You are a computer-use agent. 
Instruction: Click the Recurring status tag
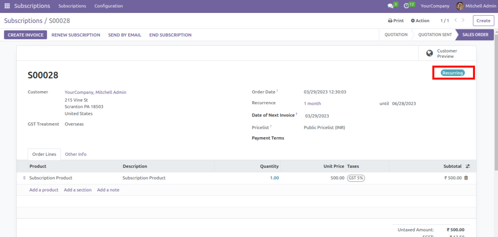click(x=453, y=73)
